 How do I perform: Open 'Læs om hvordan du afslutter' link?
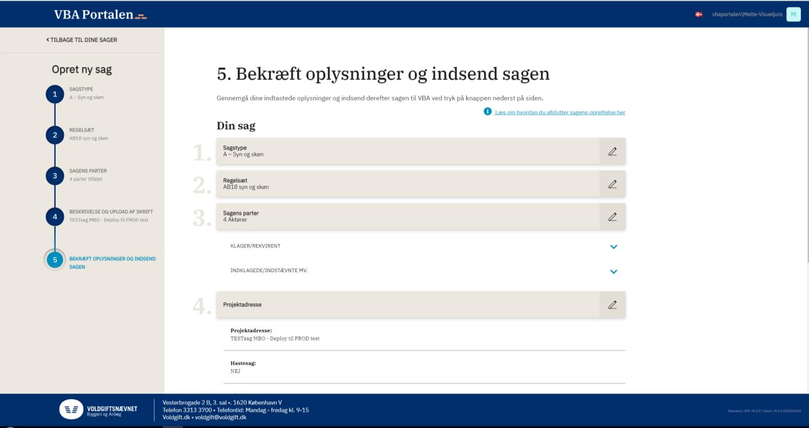(560, 112)
